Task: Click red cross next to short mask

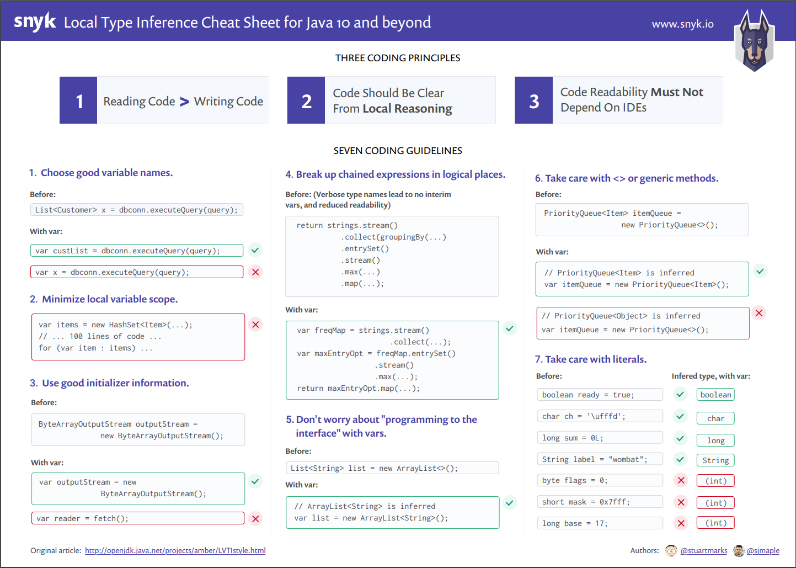Action: (x=681, y=502)
